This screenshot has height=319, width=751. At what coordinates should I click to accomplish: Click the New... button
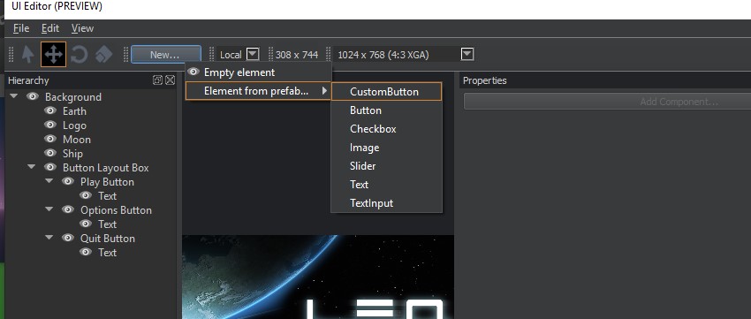[x=166, y=55]
